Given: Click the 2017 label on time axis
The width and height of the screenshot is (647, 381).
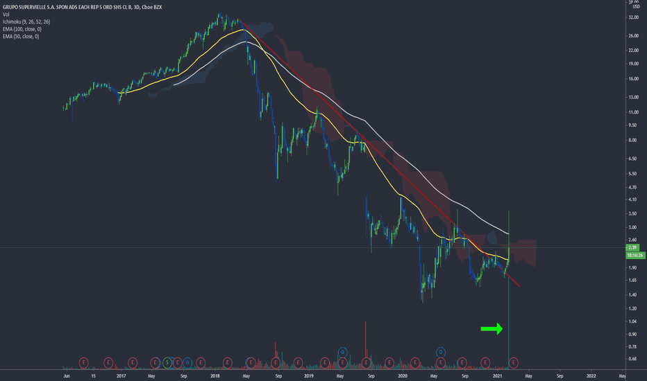Looking at the screenshot, I should [121, 375].
